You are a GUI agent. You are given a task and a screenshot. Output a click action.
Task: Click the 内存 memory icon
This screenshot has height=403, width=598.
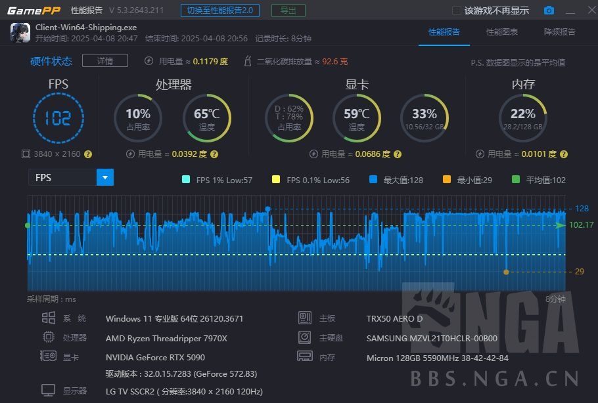(x=304, y=356)
